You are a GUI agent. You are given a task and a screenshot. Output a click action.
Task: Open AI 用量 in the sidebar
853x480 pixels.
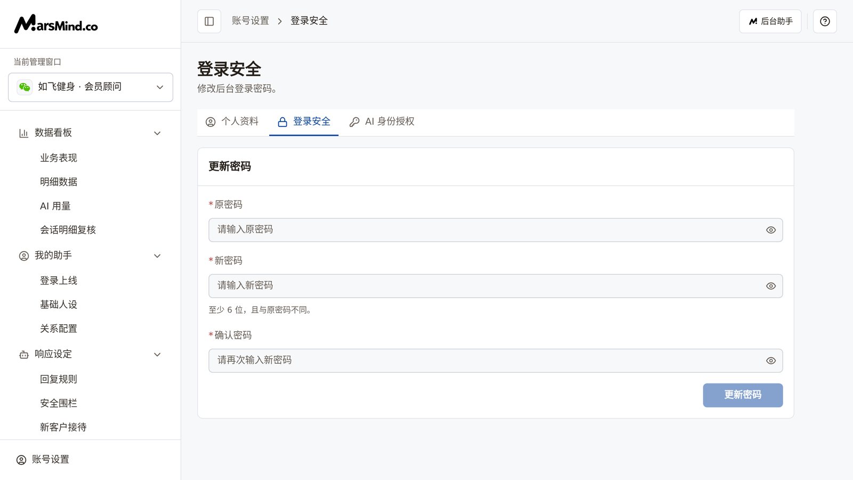[x=55, y=206]
